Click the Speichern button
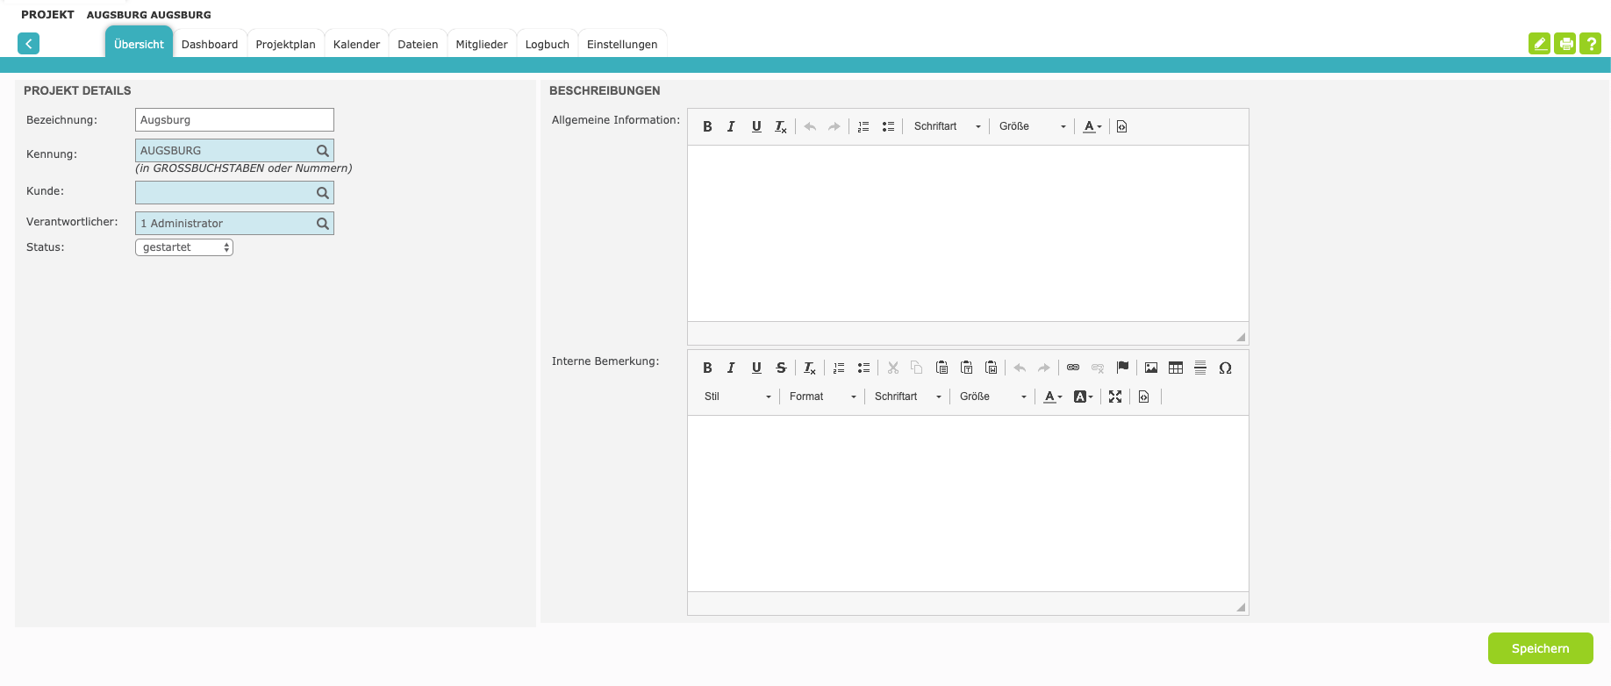The image size is (1611, 686). (x=1540, y=648)
